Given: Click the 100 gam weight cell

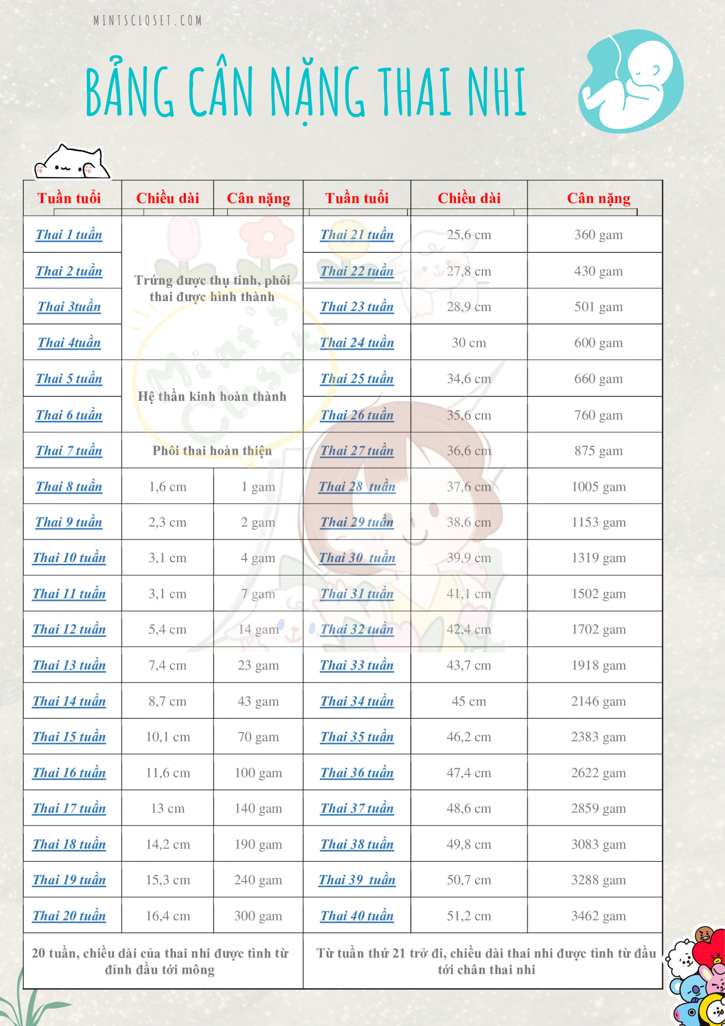Looking at the screenshot, I should pyautogui.click(x=258, y=772).
